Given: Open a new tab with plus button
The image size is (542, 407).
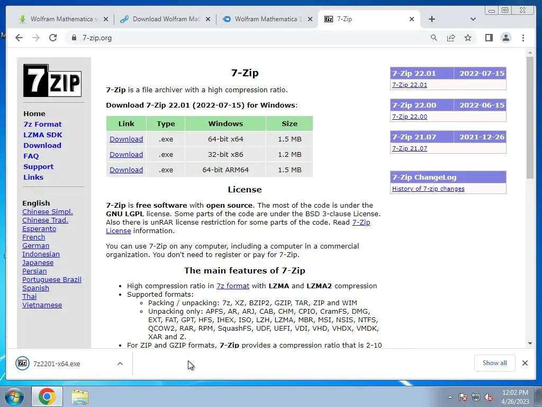Looking at the screenshot, I should point(432,19).
